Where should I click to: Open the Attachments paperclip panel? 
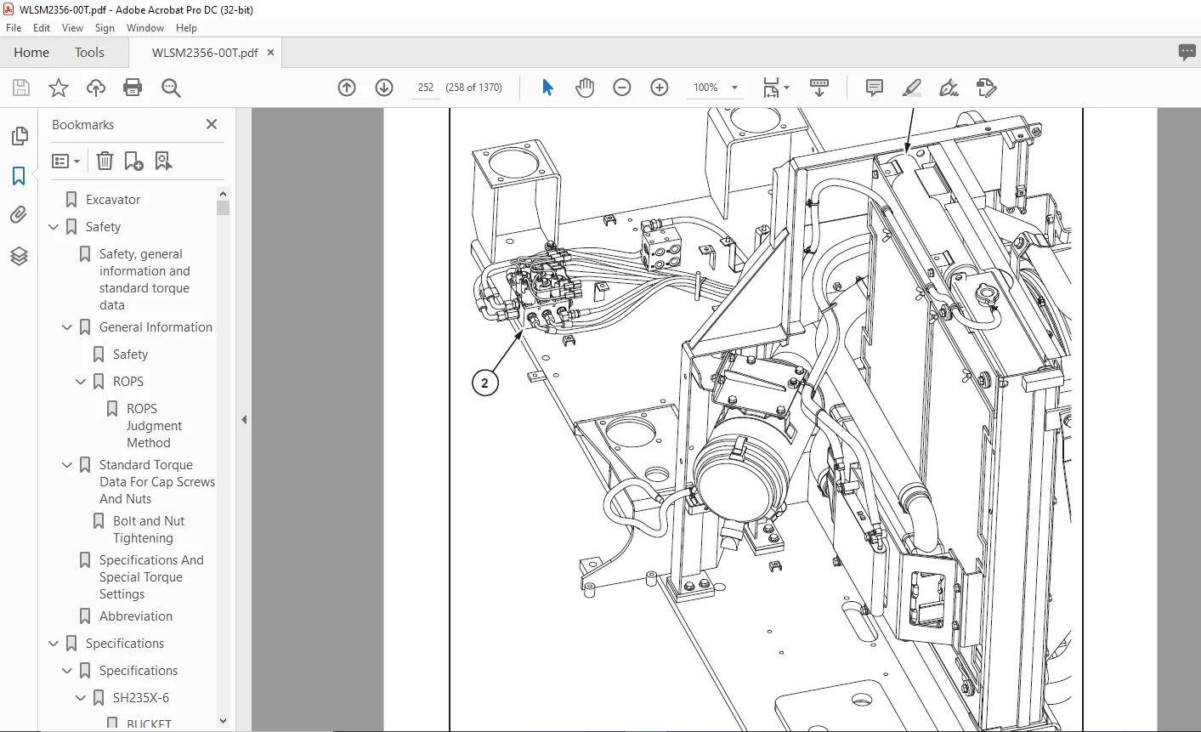(19, 215)
